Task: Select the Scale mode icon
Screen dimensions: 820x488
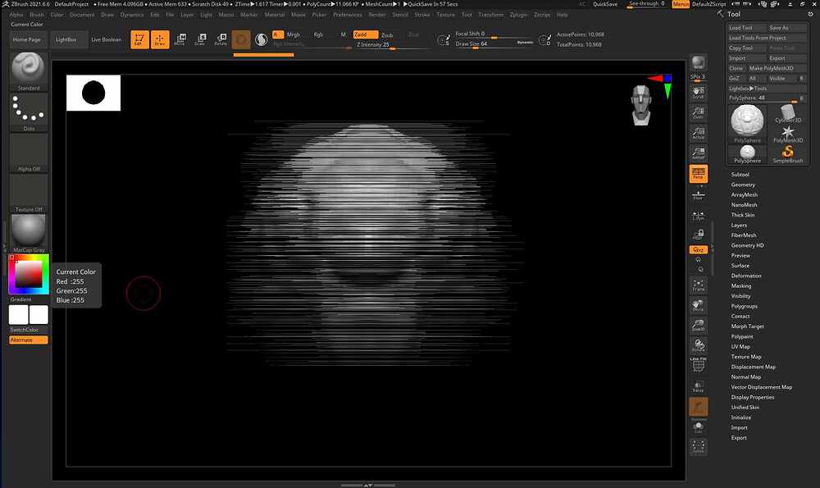Action: [200, 39]
